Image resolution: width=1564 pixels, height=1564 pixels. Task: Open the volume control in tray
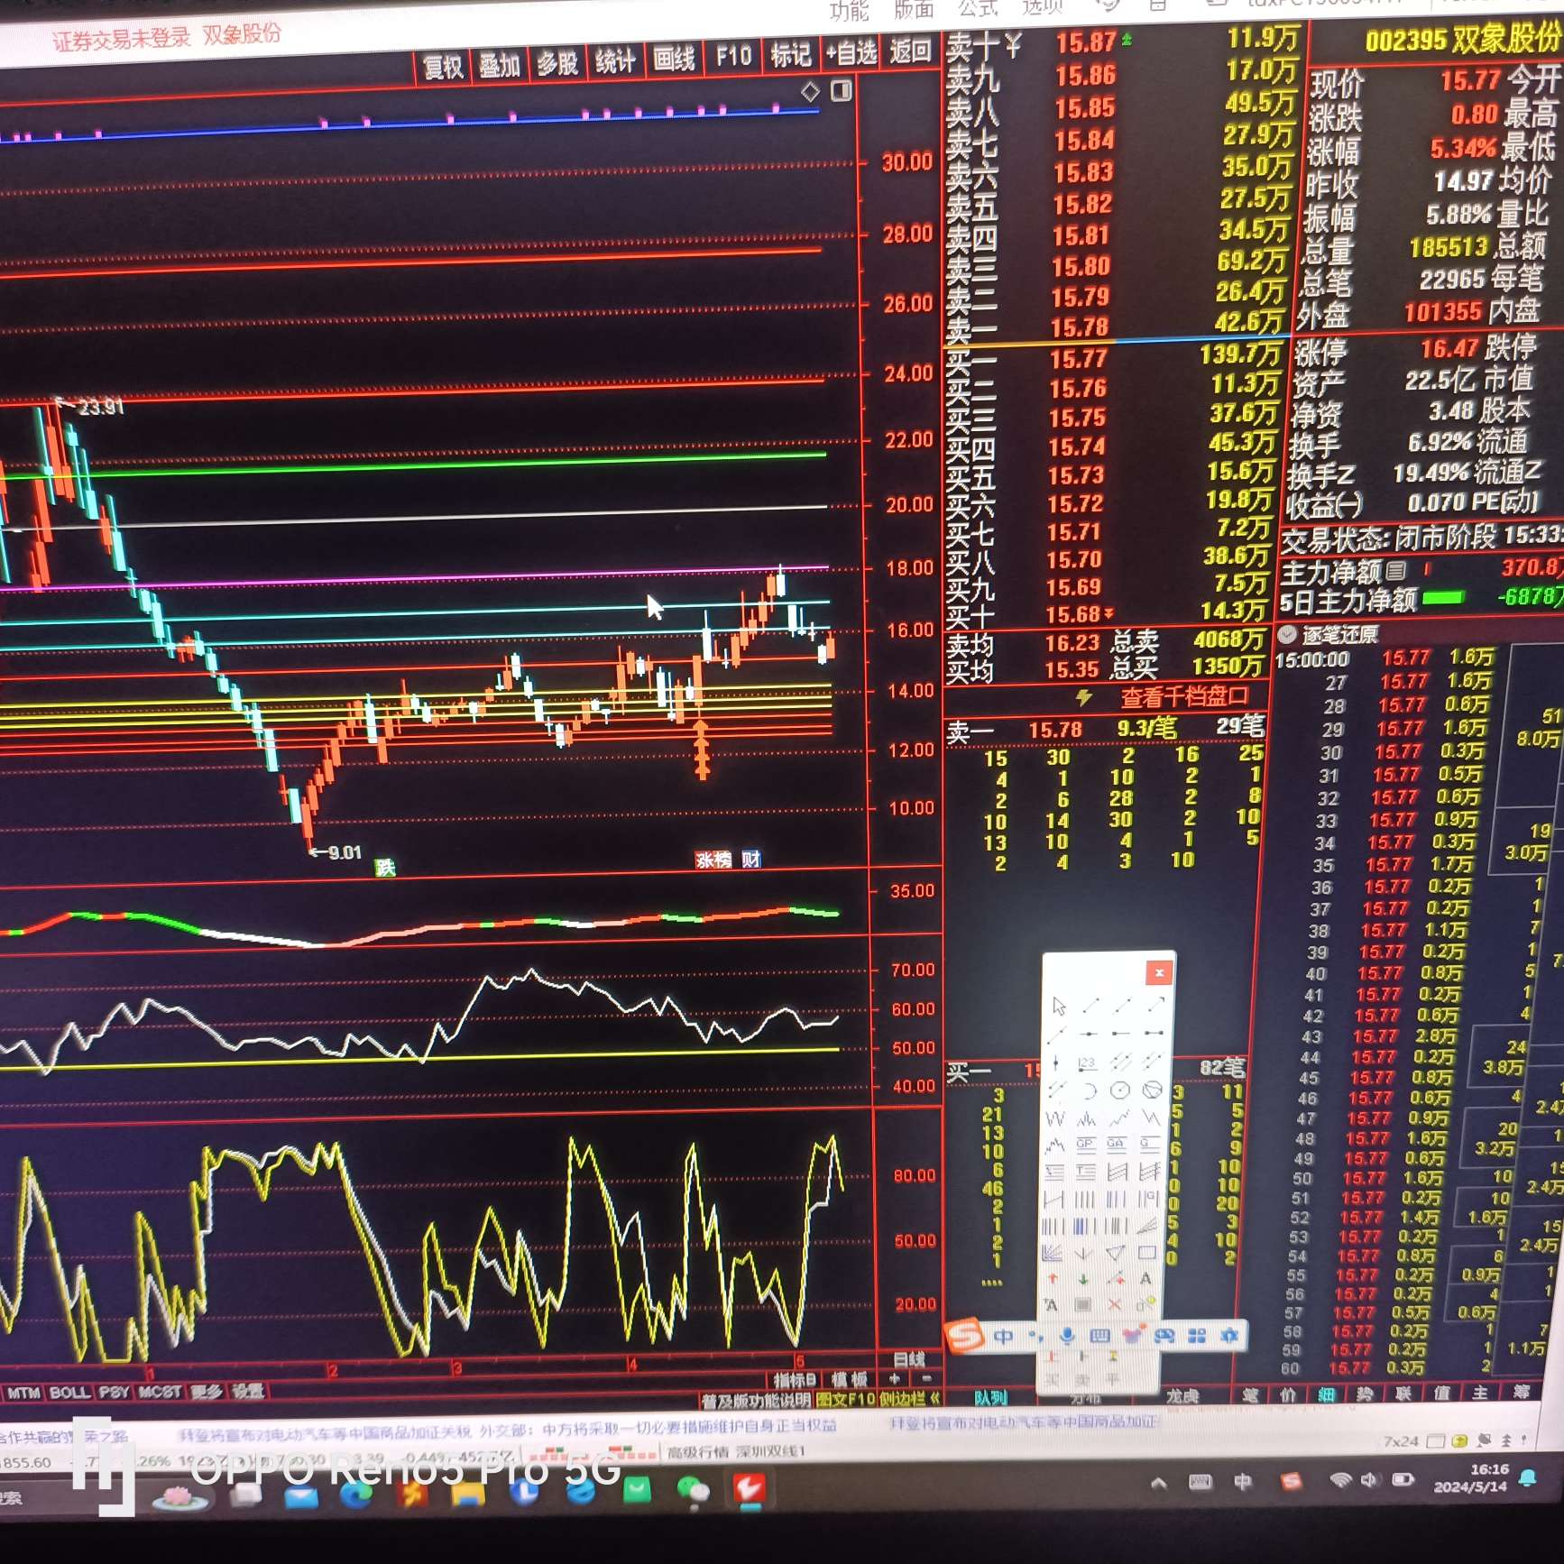click(1370, 1479)
